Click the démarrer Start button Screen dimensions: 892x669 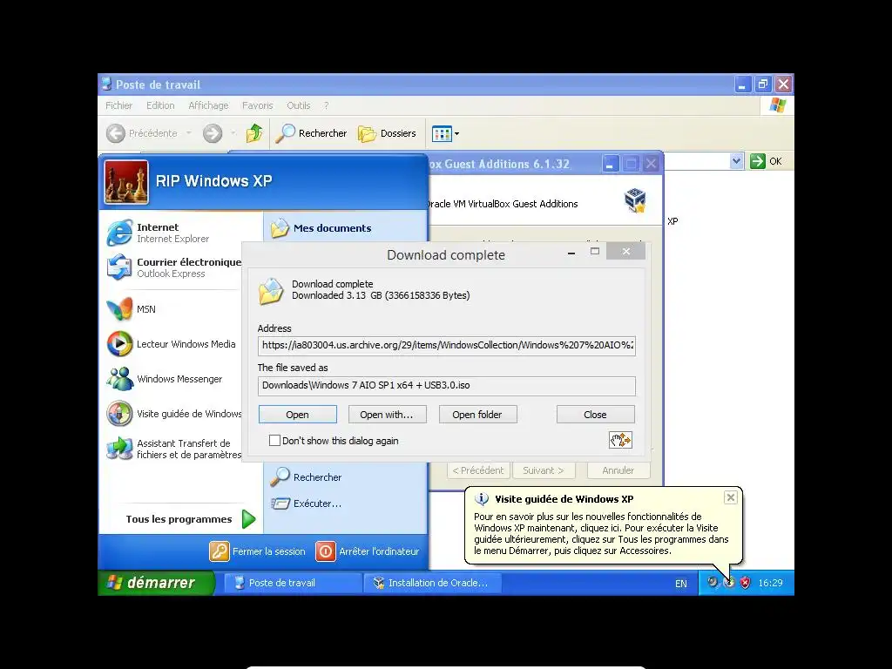(x=156, y=583)
